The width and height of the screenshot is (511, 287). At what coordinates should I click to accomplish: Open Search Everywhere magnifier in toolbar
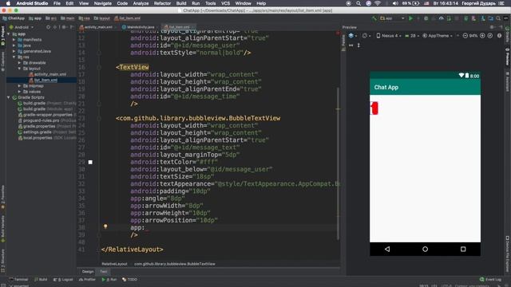coord(498,18)
